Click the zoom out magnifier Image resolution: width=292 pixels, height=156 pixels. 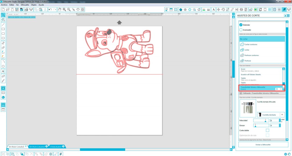[69, 9]
